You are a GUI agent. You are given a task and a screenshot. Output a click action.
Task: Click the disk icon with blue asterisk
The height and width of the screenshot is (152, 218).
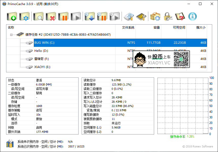click(25, 17)
